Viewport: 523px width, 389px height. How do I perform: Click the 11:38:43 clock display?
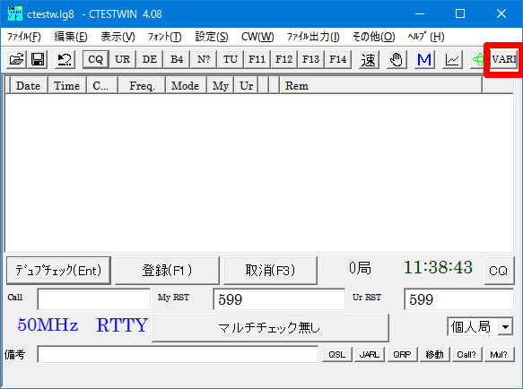click(x=438, y=267)
